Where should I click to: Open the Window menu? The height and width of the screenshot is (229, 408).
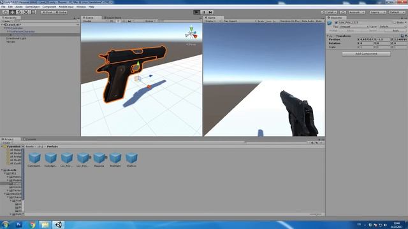(81, 7)
